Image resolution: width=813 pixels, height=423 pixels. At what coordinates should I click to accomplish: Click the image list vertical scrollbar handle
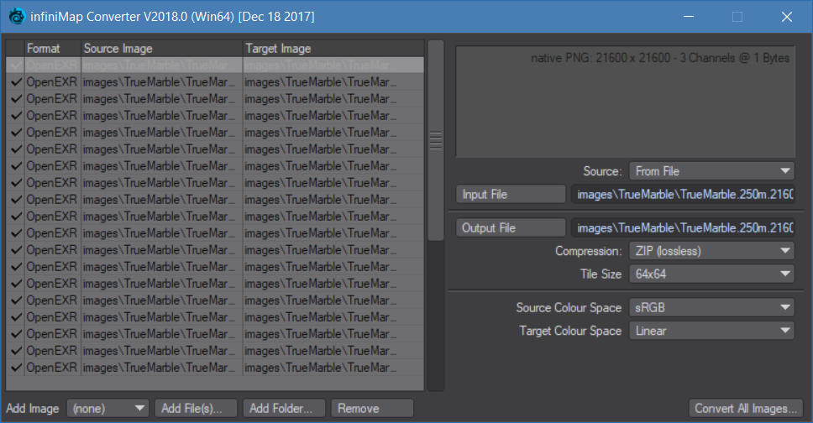[436, 140]
